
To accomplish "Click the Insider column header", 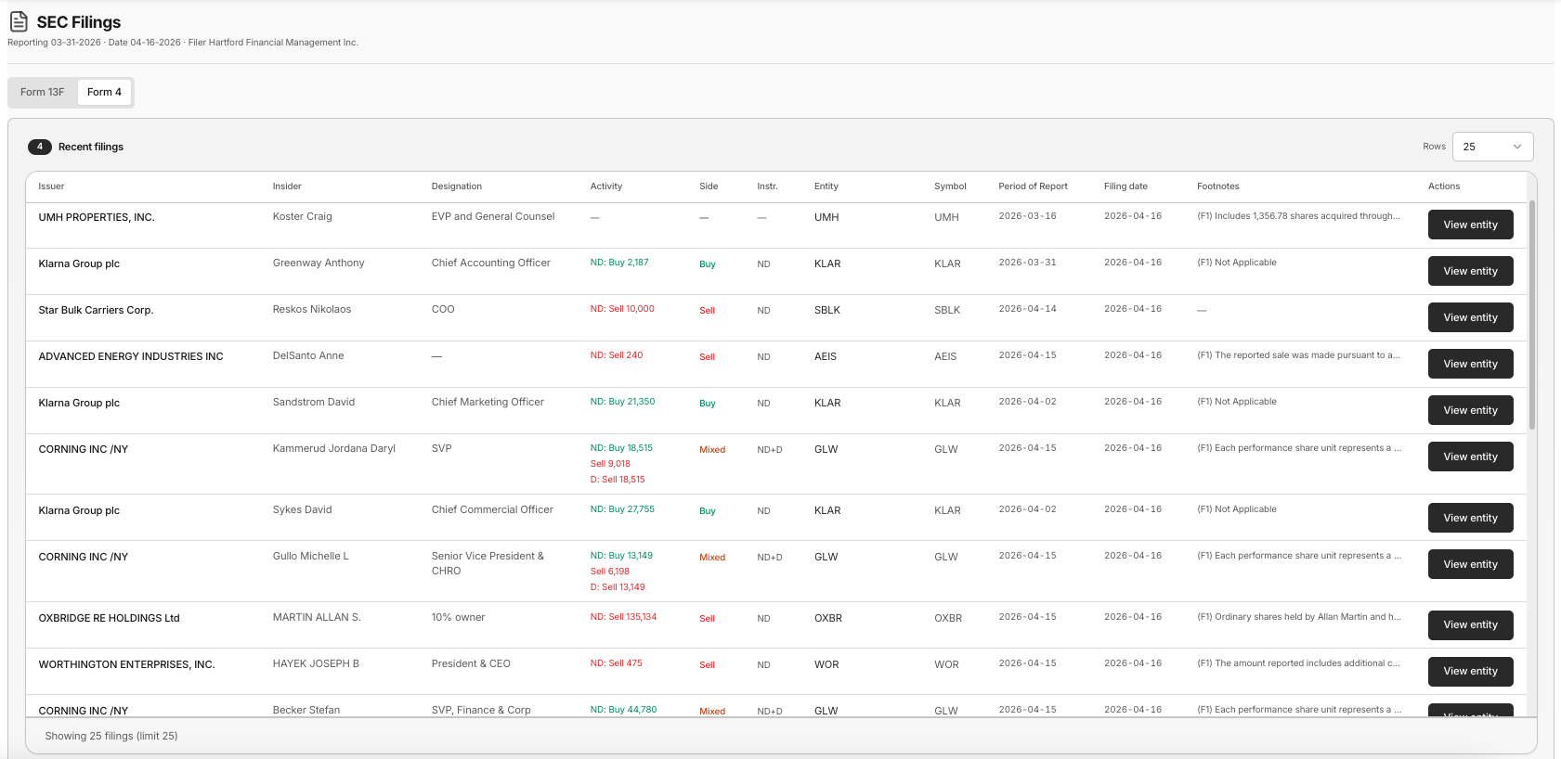I will 287,187.
